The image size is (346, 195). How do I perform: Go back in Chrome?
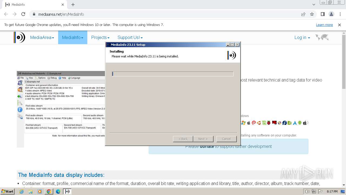tap(6, 14)
